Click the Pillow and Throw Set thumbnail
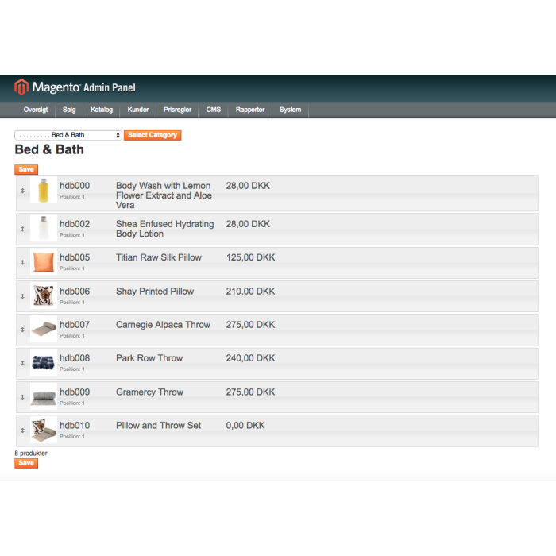Screen dimensions: 556x556 pyautogui.click(x=43, y=430)
